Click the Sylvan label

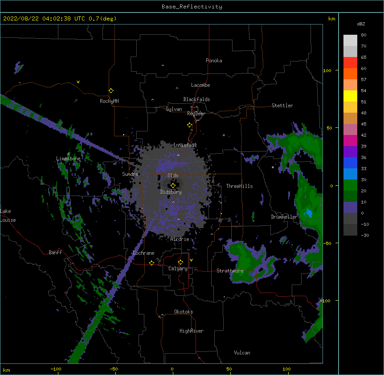click(174, 109)
